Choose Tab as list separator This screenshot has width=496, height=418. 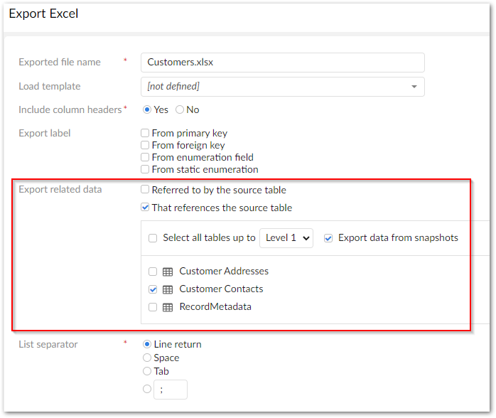point(147,371)
